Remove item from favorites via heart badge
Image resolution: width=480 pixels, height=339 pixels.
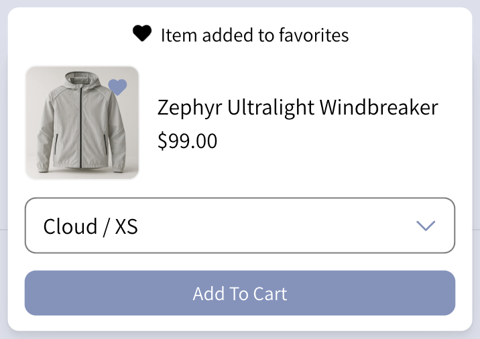(118, 87)
